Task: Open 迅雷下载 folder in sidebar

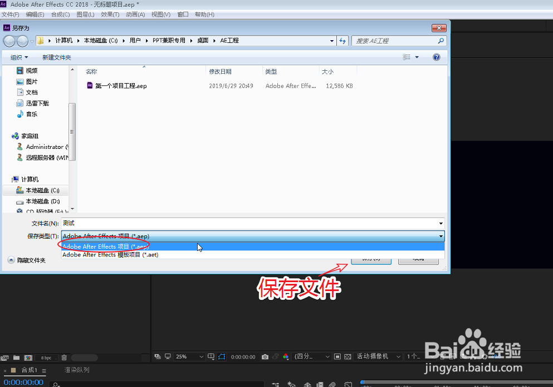Action: (33, 103)
